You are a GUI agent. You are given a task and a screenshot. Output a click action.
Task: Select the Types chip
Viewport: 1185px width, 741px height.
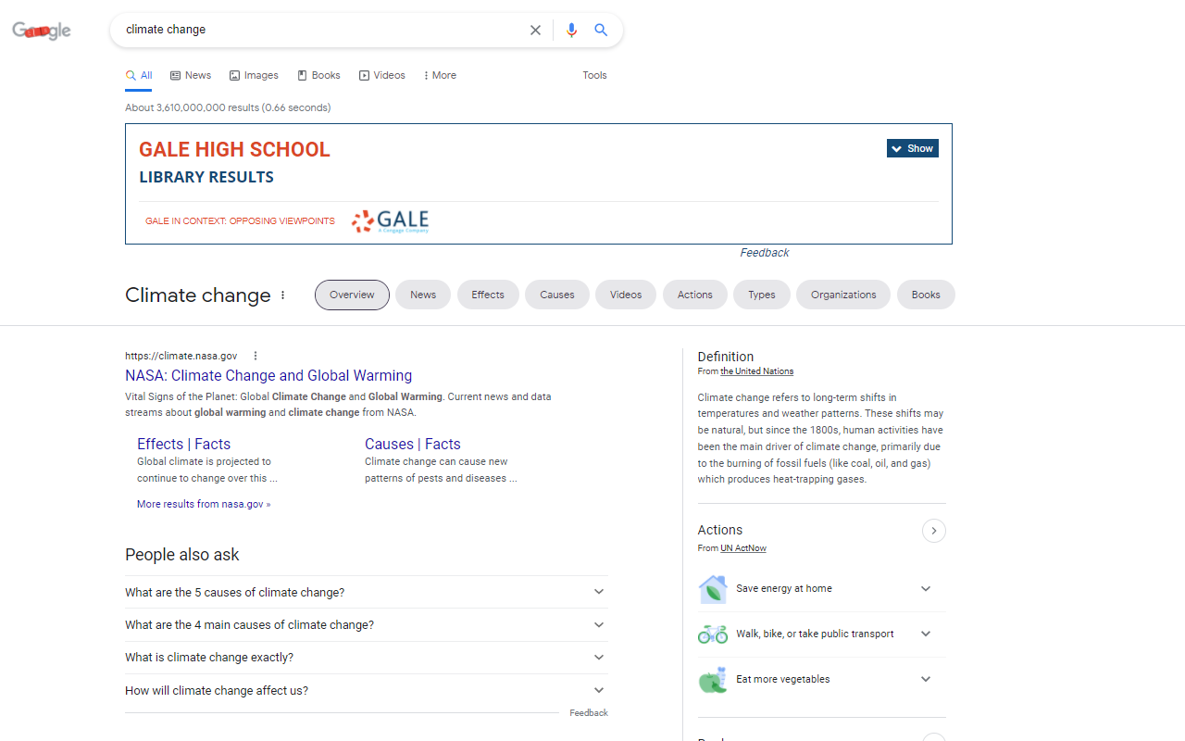(x=762, y=295)
